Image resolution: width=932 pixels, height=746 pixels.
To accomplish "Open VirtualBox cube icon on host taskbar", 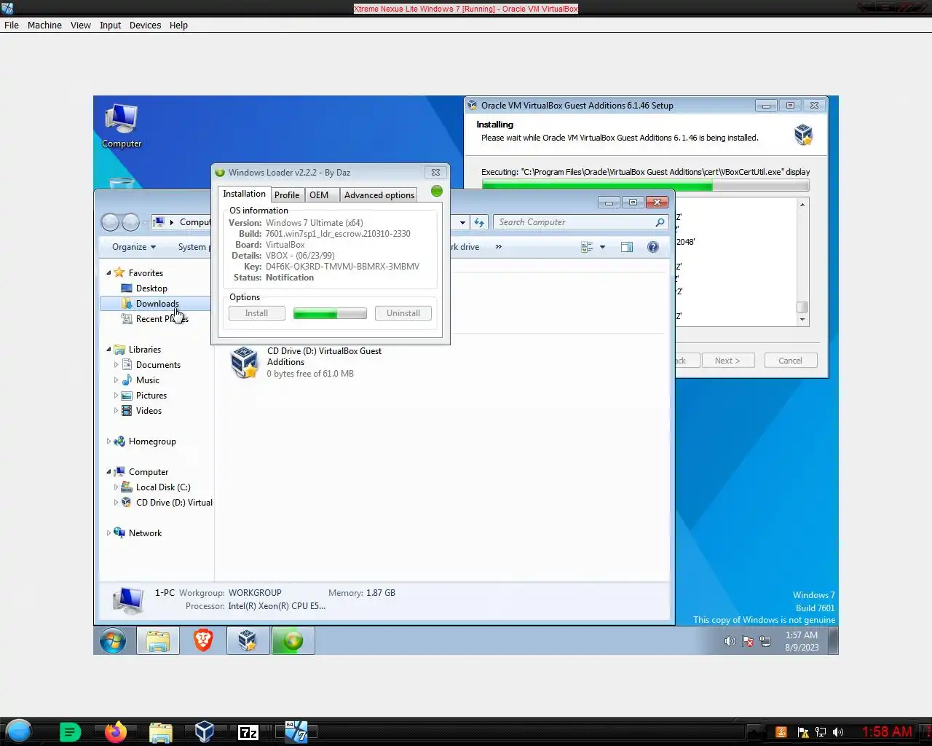I will (x=205, y=731).
